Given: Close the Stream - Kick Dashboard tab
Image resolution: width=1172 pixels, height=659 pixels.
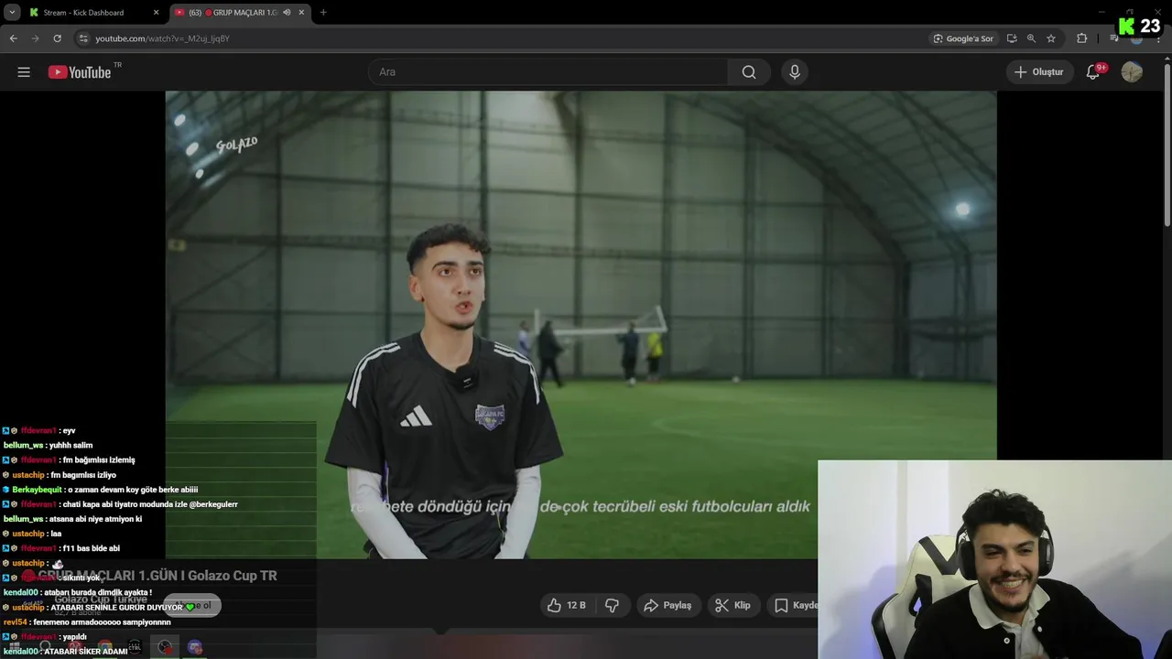Looking at the screenshot, I should click(156, 13).
